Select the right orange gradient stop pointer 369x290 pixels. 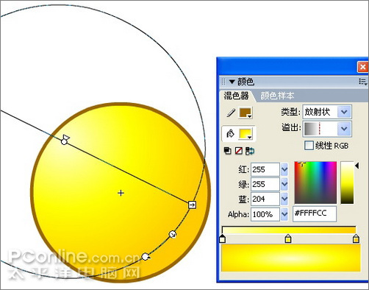(356, 238)
